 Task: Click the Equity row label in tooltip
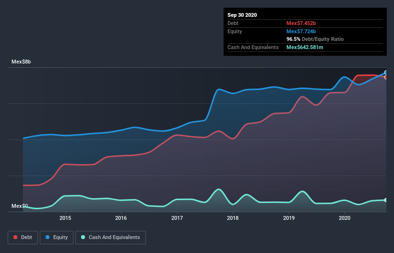tap(235, 31)
